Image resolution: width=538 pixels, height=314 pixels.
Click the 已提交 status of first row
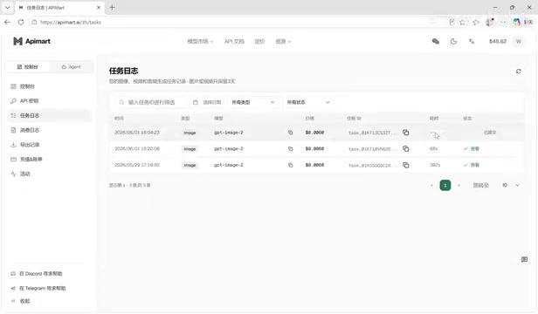coord(490,133)
